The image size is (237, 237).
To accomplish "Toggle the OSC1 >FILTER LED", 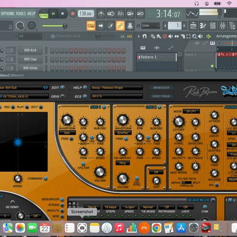I will 83,164.
